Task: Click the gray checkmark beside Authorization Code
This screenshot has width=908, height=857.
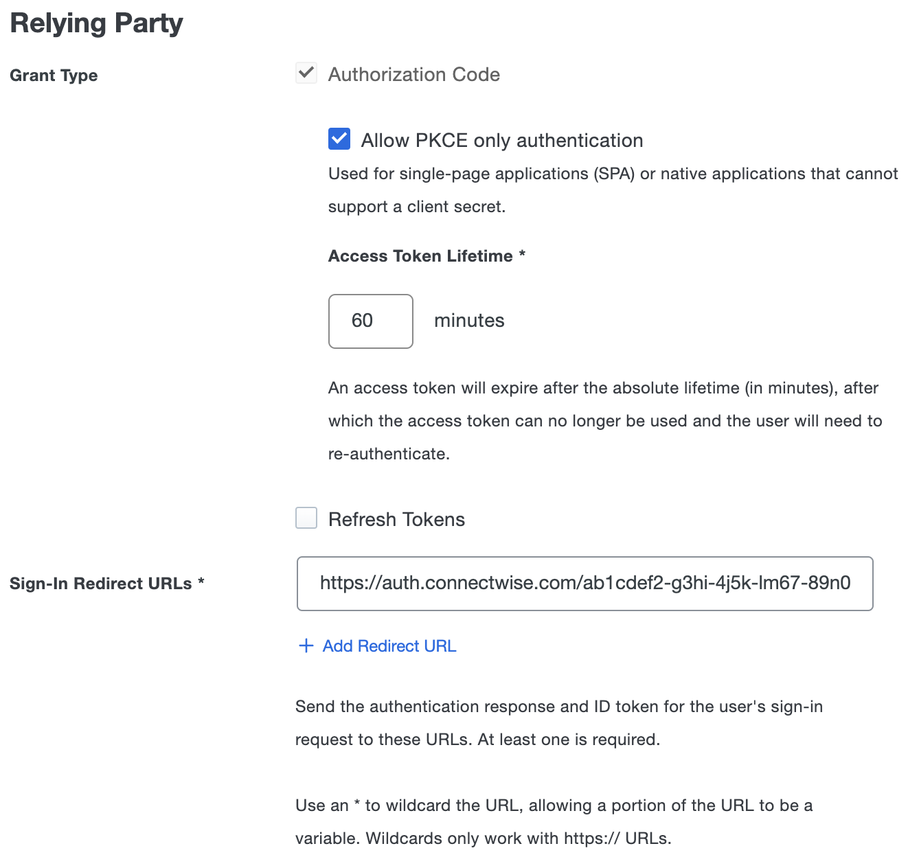Action: (306, 73)
